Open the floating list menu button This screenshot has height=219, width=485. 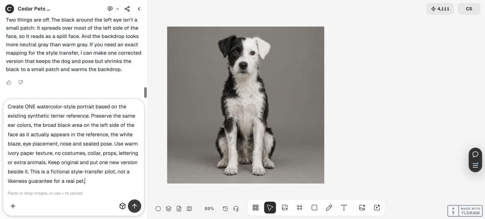[x=475, y=165]
